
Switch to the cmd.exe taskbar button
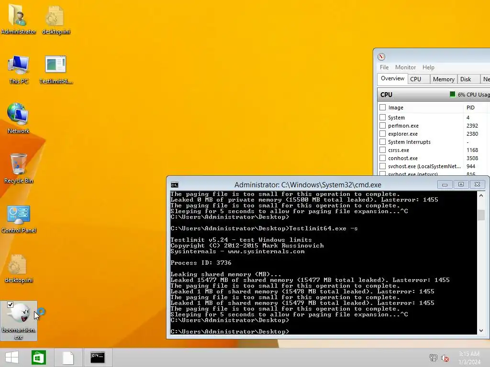point(98,357)
